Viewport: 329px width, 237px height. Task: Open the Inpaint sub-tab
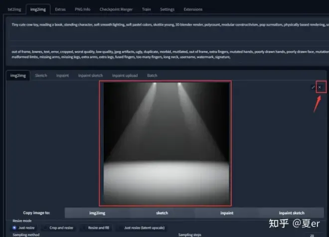point(62,76)
